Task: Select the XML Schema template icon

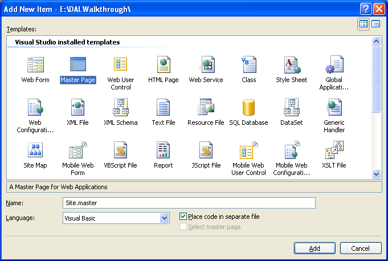Action: 121,107
